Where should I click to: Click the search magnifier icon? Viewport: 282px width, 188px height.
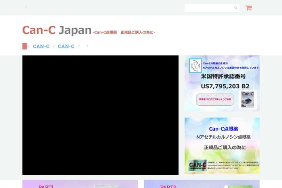coord(235,8)
